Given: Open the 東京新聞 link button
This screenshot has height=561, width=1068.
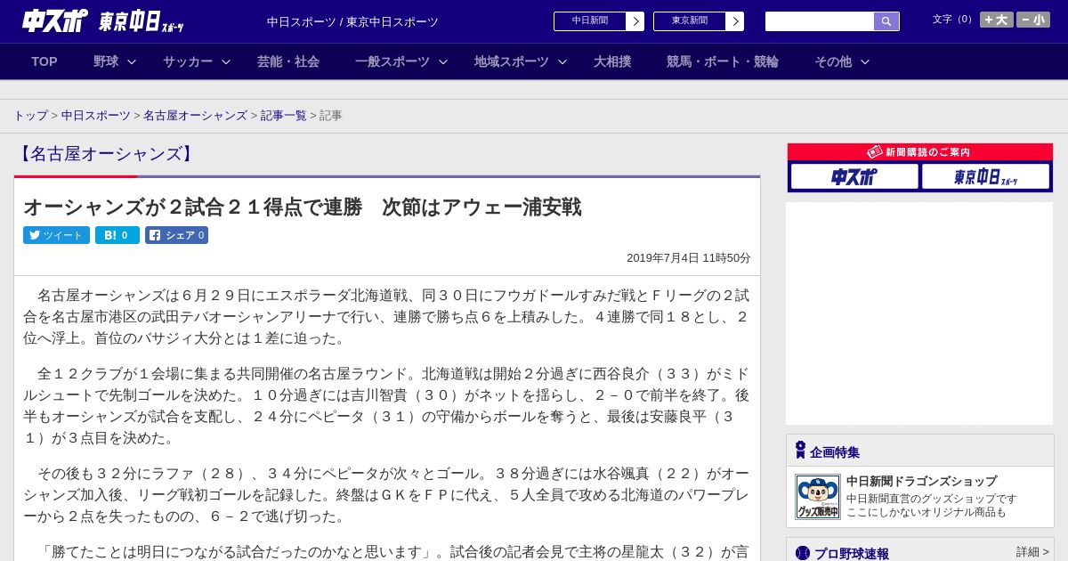Looking at the screenshot, I should [690, 21].
